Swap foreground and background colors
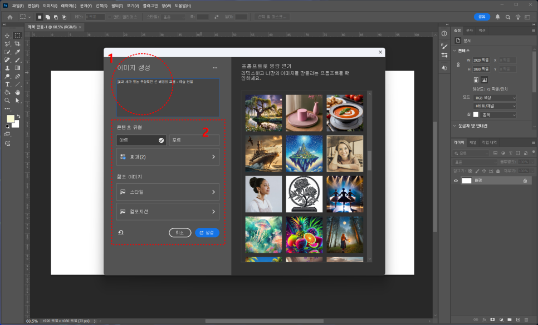 pyautogui.click(x=18, y=117)
